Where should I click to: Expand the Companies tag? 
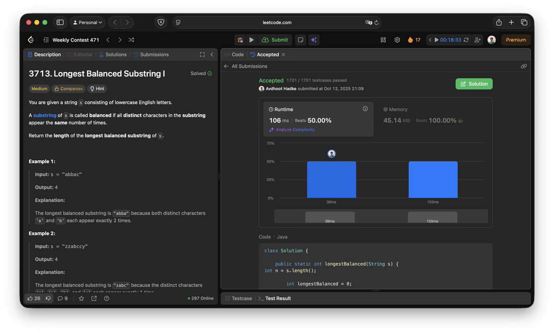pyautogui.click(x=69, y=88)
